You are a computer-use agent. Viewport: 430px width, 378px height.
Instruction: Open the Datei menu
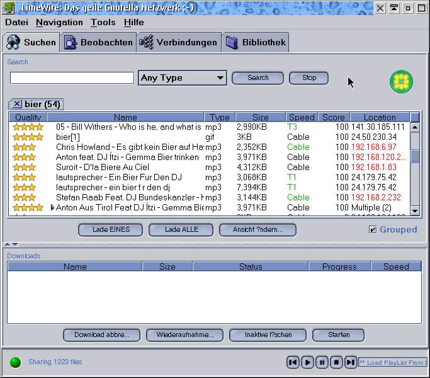[17, 22]
